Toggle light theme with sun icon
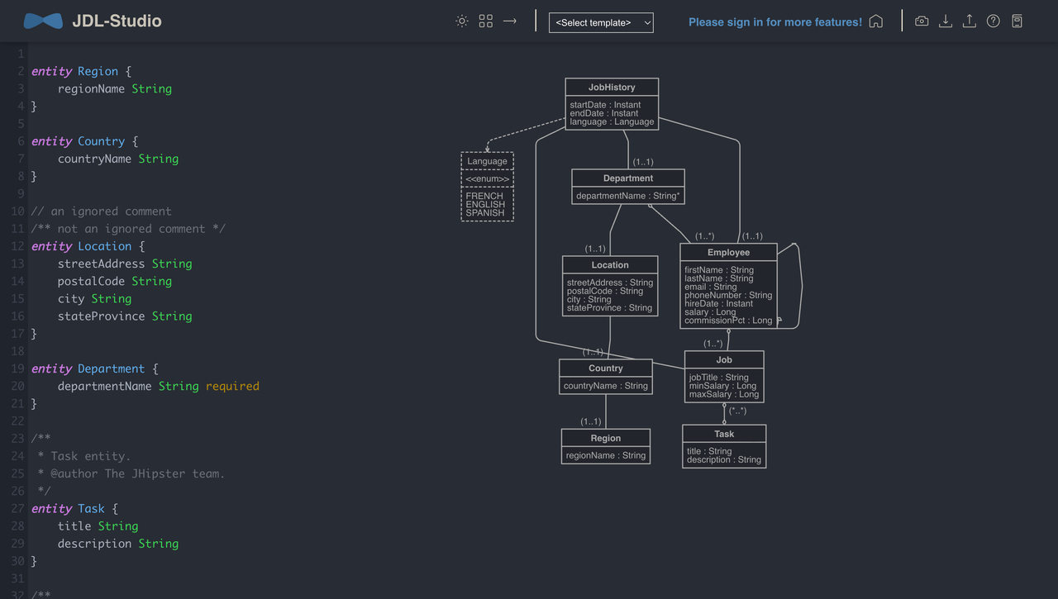Image resolution: width=1058 pixels, height=599 pixels. pos(462,21)
